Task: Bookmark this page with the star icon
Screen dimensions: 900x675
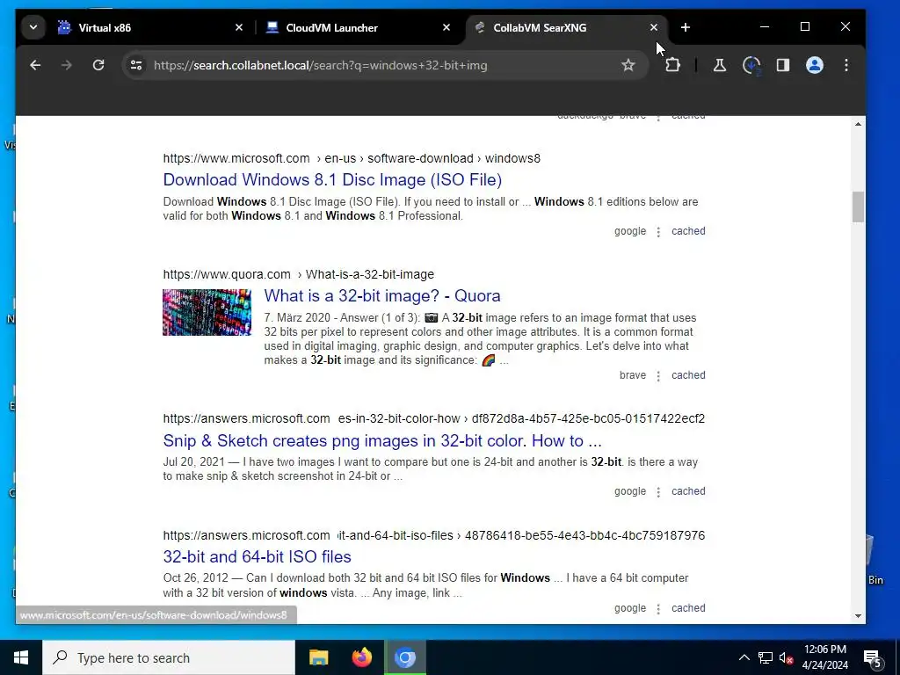Action: pos(628,65)
